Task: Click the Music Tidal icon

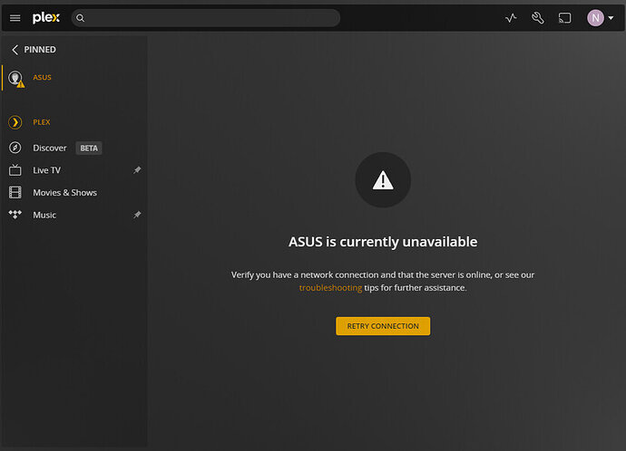Action: click(15, 215)
